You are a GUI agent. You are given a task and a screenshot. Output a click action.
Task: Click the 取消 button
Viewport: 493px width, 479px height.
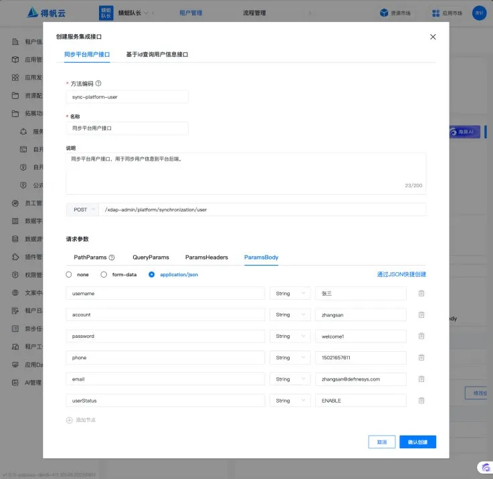(x=382, y=442)
